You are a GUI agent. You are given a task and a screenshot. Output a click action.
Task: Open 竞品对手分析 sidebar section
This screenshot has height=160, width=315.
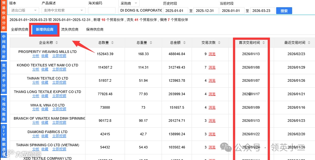coord(3,78)
